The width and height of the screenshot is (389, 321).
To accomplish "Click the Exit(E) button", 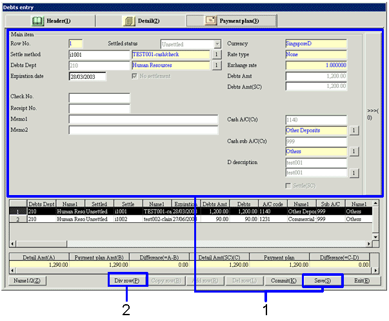I will (357, 281).
